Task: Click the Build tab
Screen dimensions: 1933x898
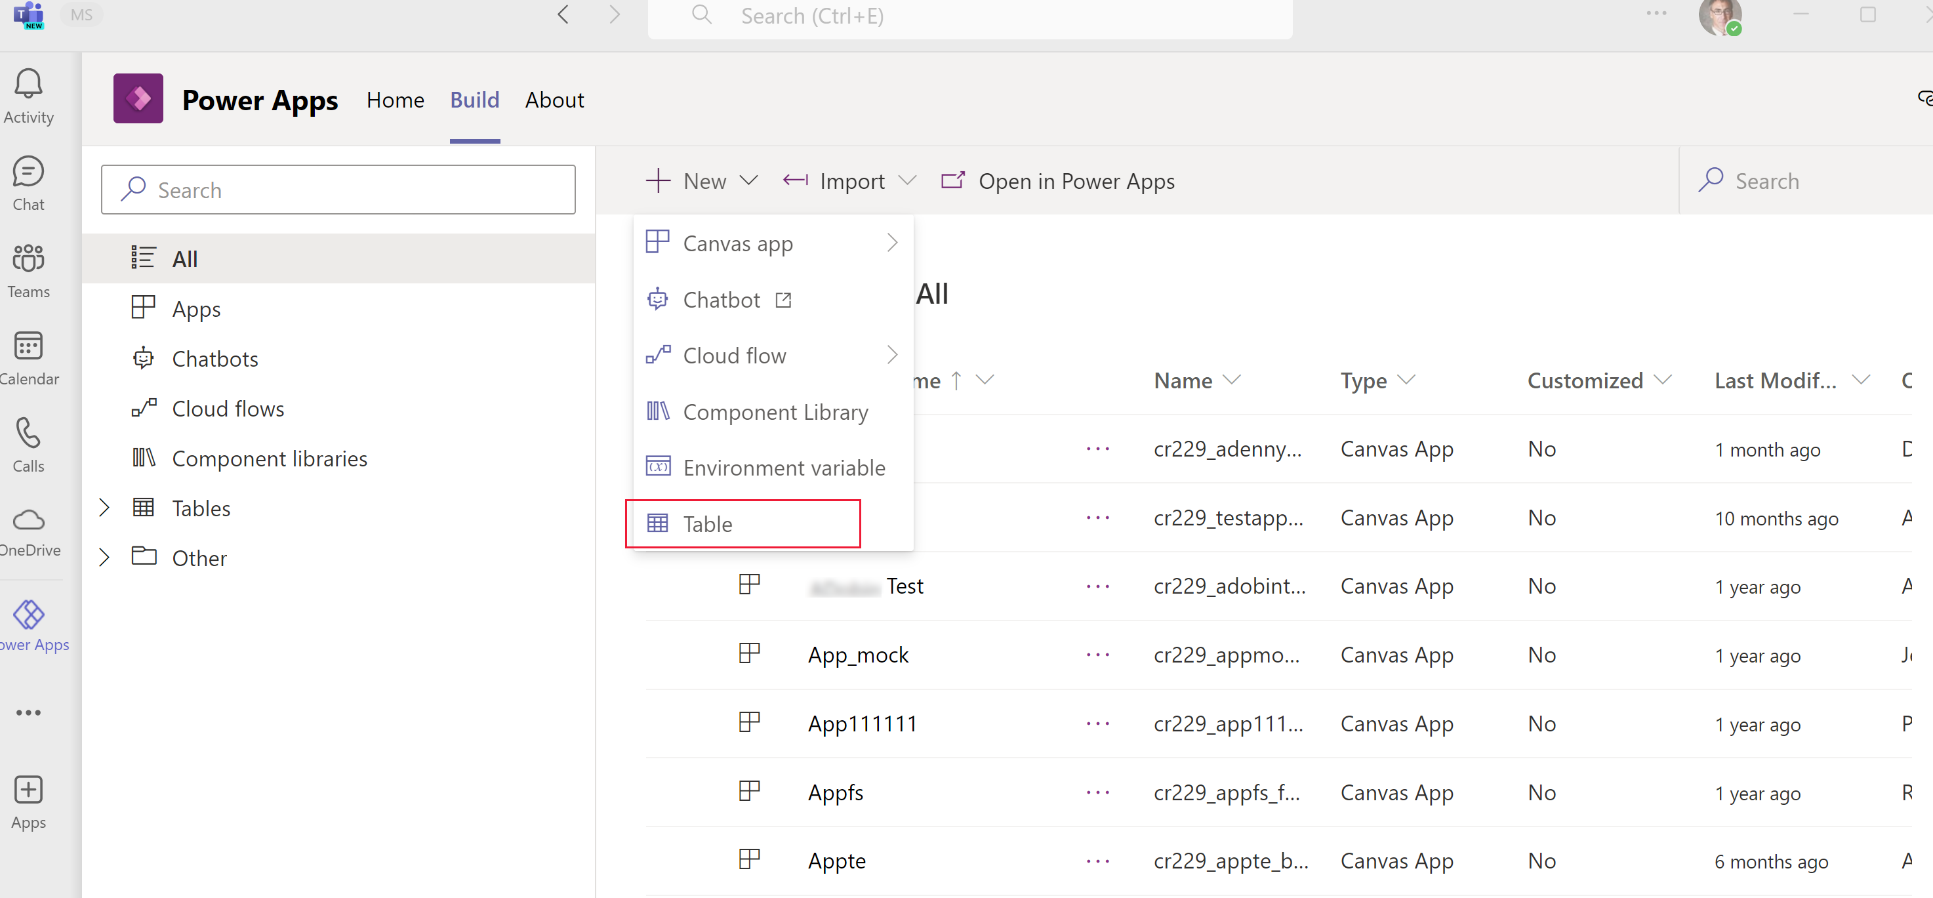Action: coord(475,100)
